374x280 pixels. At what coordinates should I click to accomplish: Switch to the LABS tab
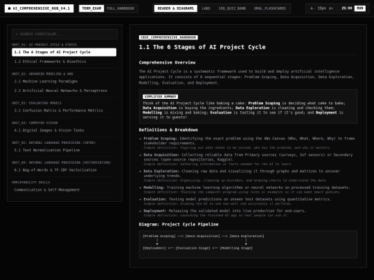tap(206, 8)
